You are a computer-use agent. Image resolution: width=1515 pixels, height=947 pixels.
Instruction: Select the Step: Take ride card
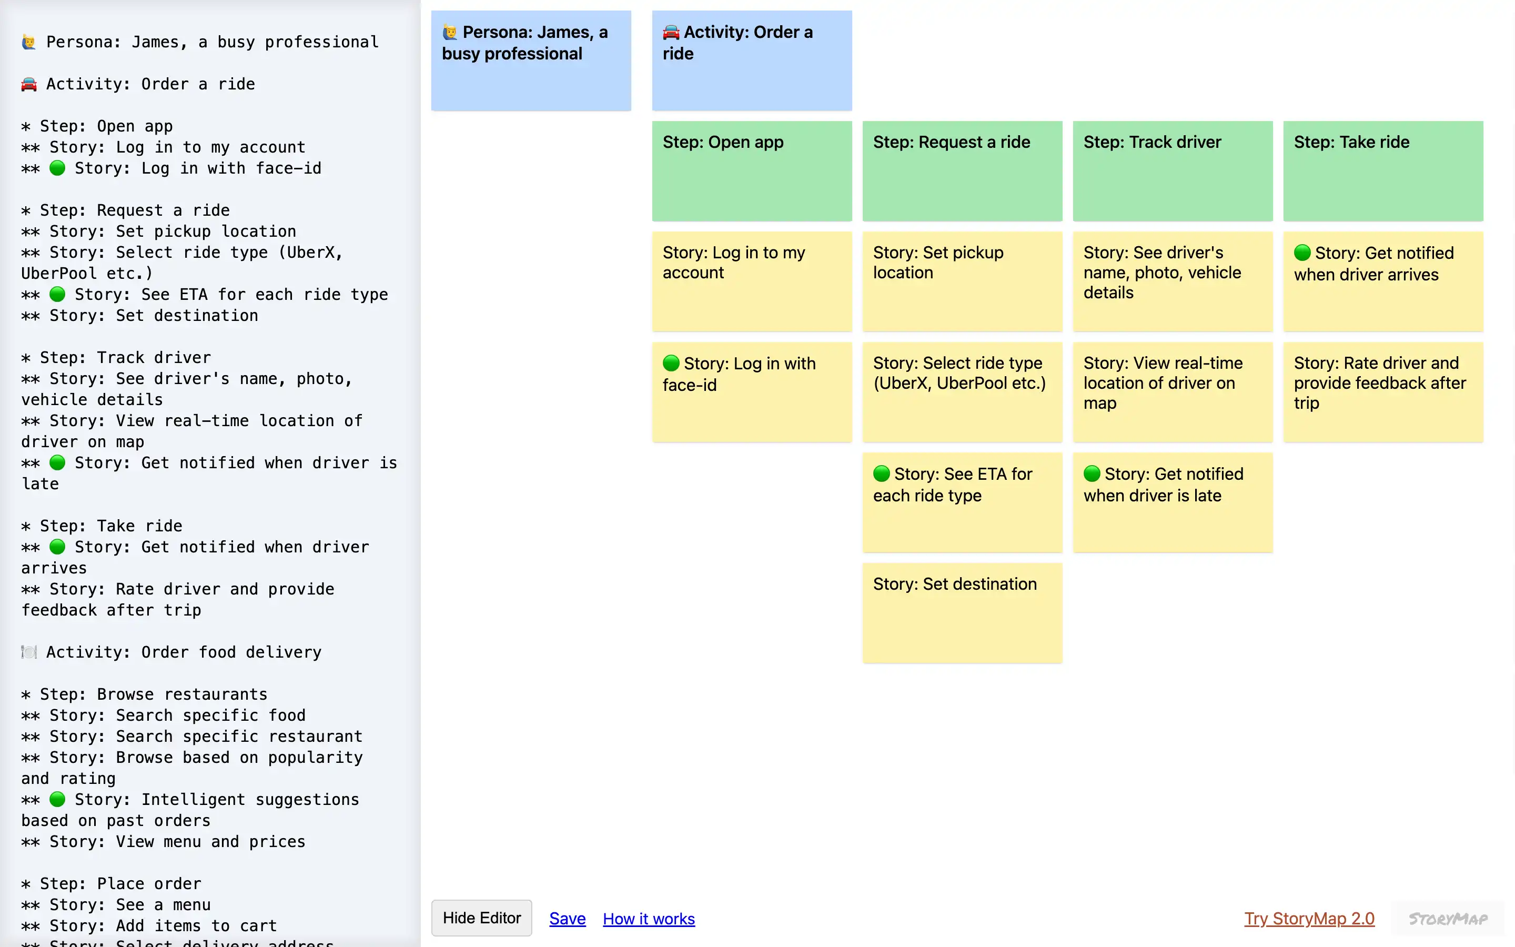click(1383, 171)
